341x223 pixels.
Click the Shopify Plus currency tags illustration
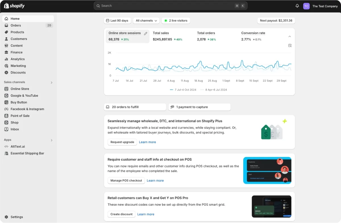[x=273, y=130]
